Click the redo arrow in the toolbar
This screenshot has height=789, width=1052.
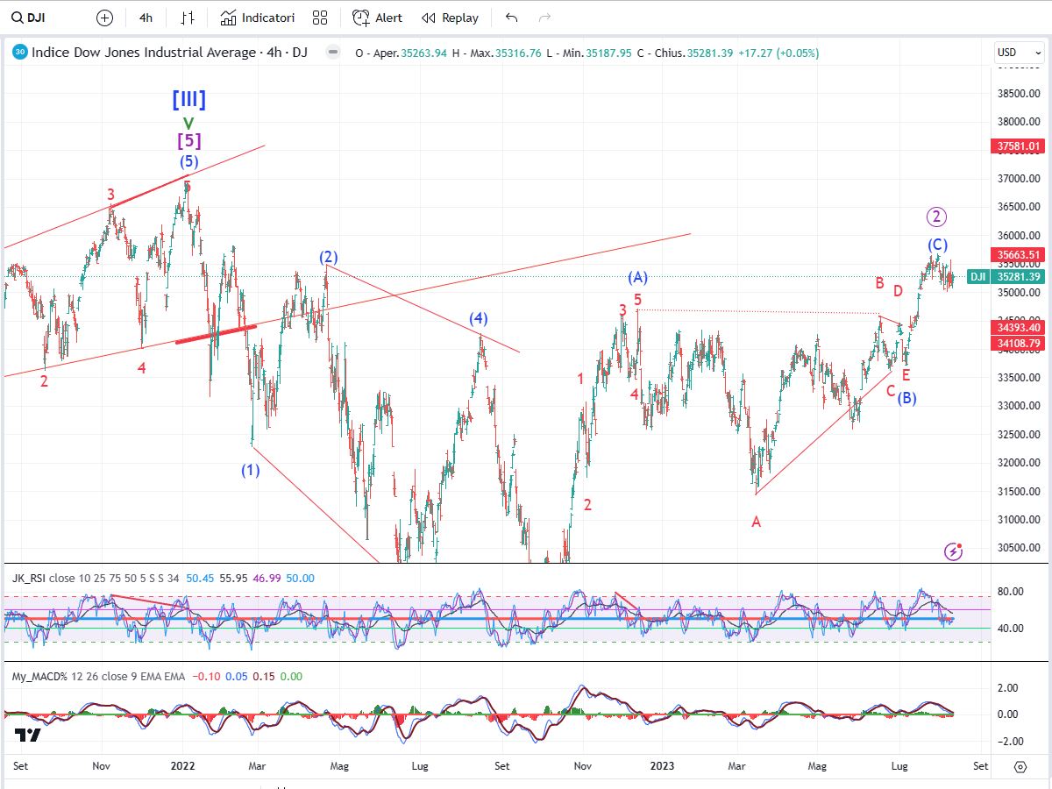[x=544, y=18]
